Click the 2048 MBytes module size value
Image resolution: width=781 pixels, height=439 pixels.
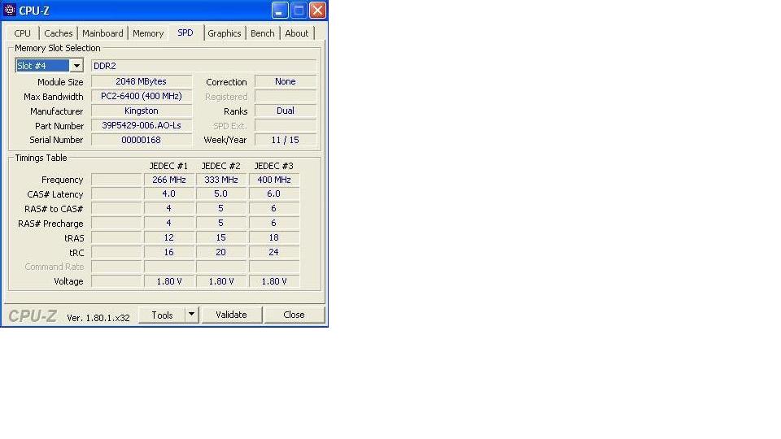[142, 81]
